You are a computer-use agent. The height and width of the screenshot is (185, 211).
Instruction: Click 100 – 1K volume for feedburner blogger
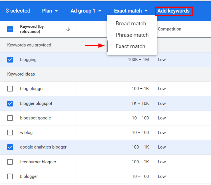[140, 162]
